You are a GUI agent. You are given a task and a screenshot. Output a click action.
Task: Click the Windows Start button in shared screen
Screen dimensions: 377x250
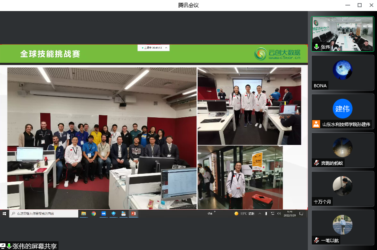tap(4, 214)
